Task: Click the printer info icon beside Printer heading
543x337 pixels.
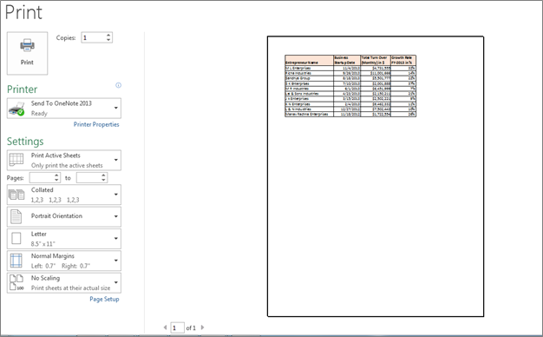Action: click(119, 85)
